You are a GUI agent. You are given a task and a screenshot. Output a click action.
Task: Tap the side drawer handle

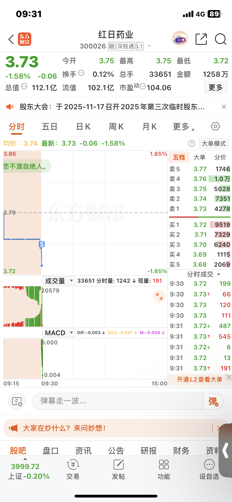[226, 450]
